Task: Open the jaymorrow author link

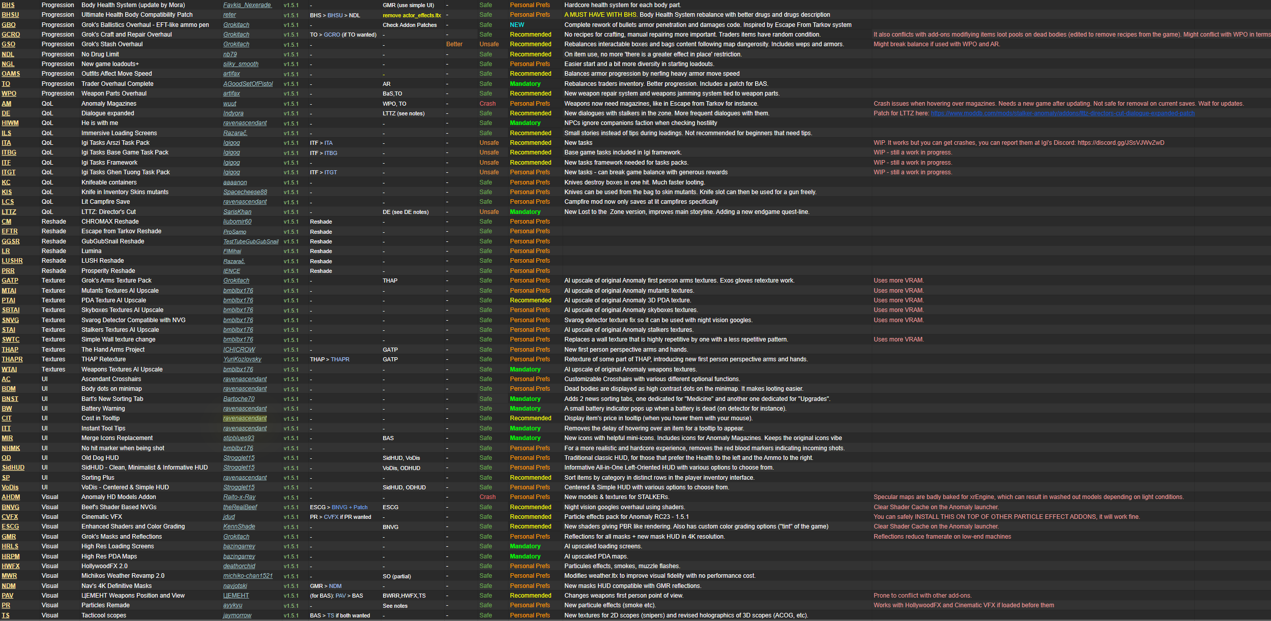Action: (237, 615)
